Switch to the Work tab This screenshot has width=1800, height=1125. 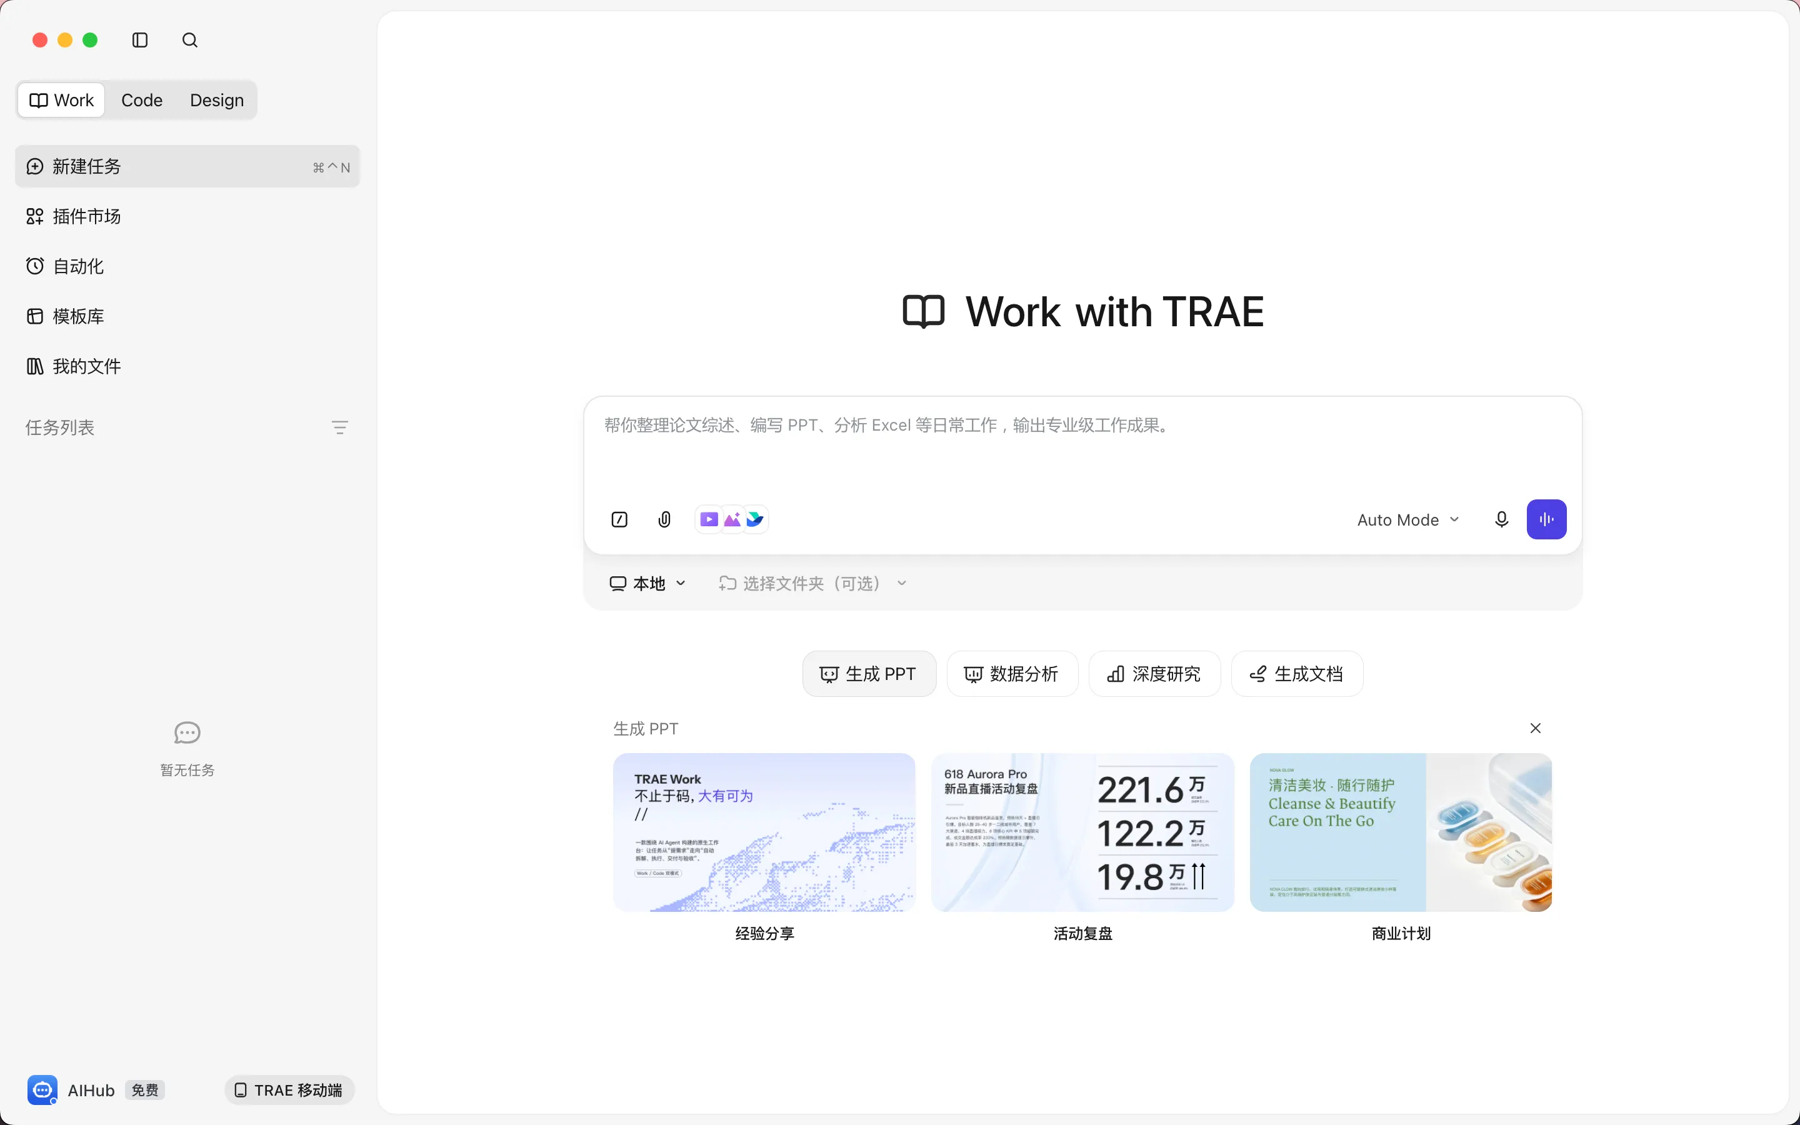[x=62, y=100]
